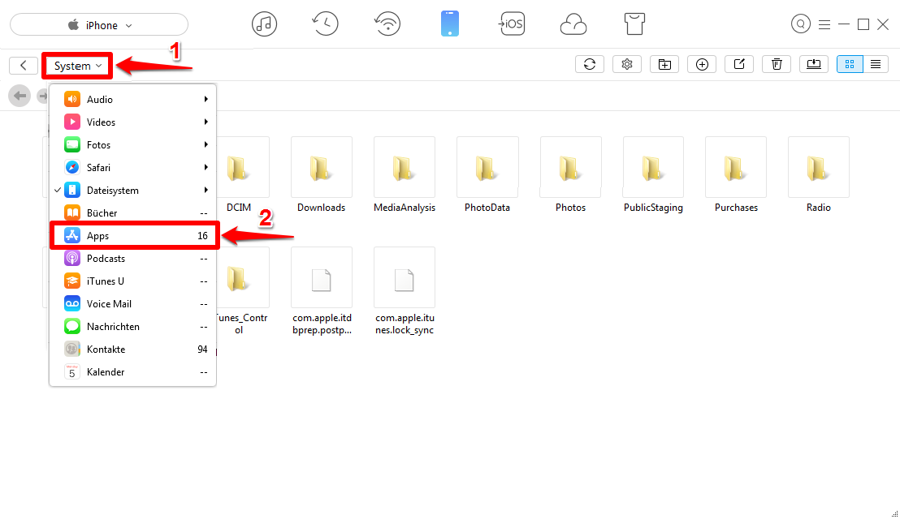This screenshot has height=519, width=900.
Task: Select Fotos in the category menu
Action: click(132, 145)
